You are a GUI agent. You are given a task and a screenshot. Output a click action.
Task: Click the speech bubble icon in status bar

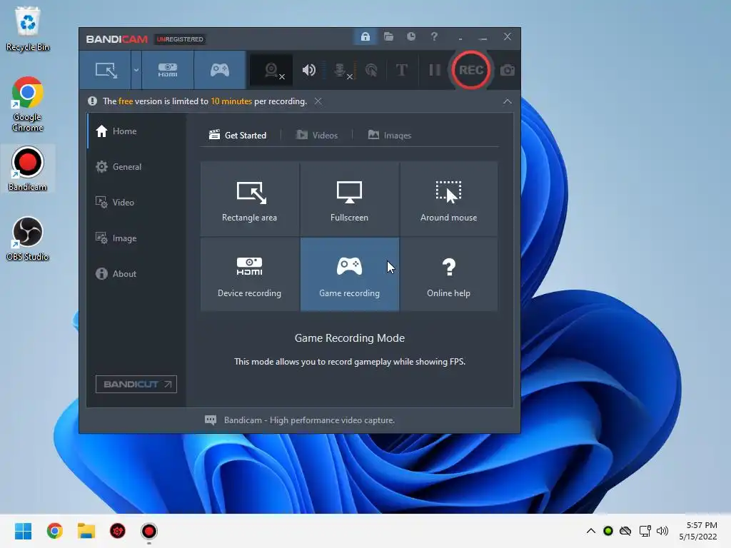click(x=211, y=420)
